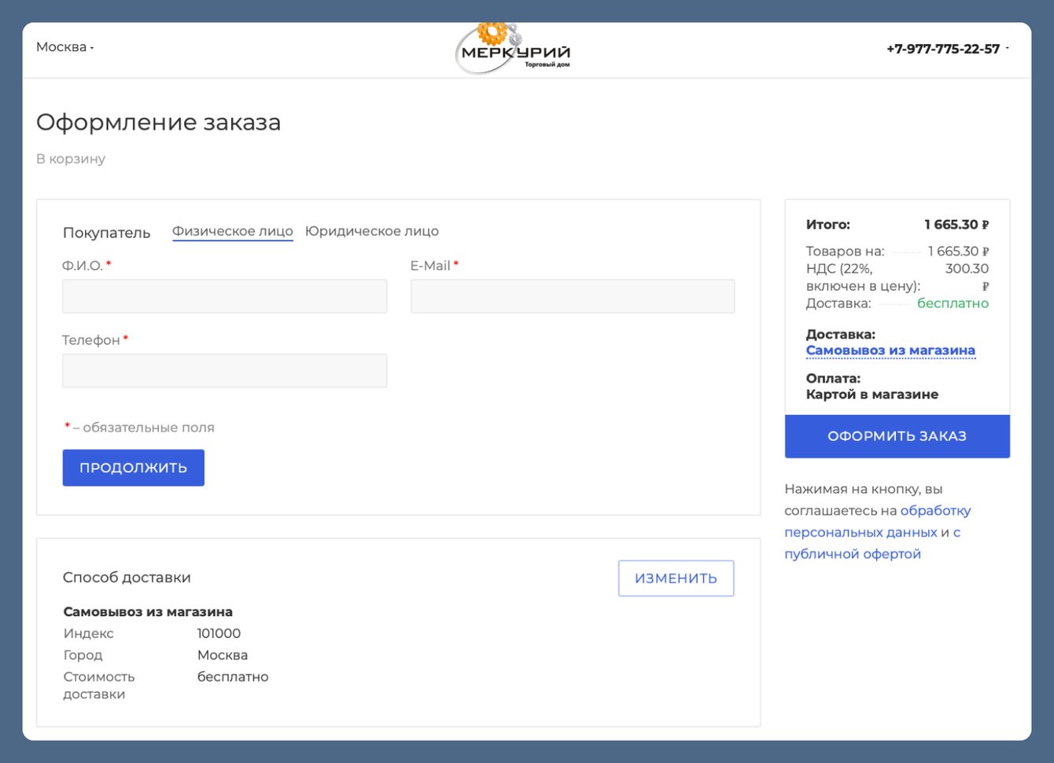Click phone number +7-977-775-22-57
Viewport: 1054px width, 763px height.
point(942,49)
